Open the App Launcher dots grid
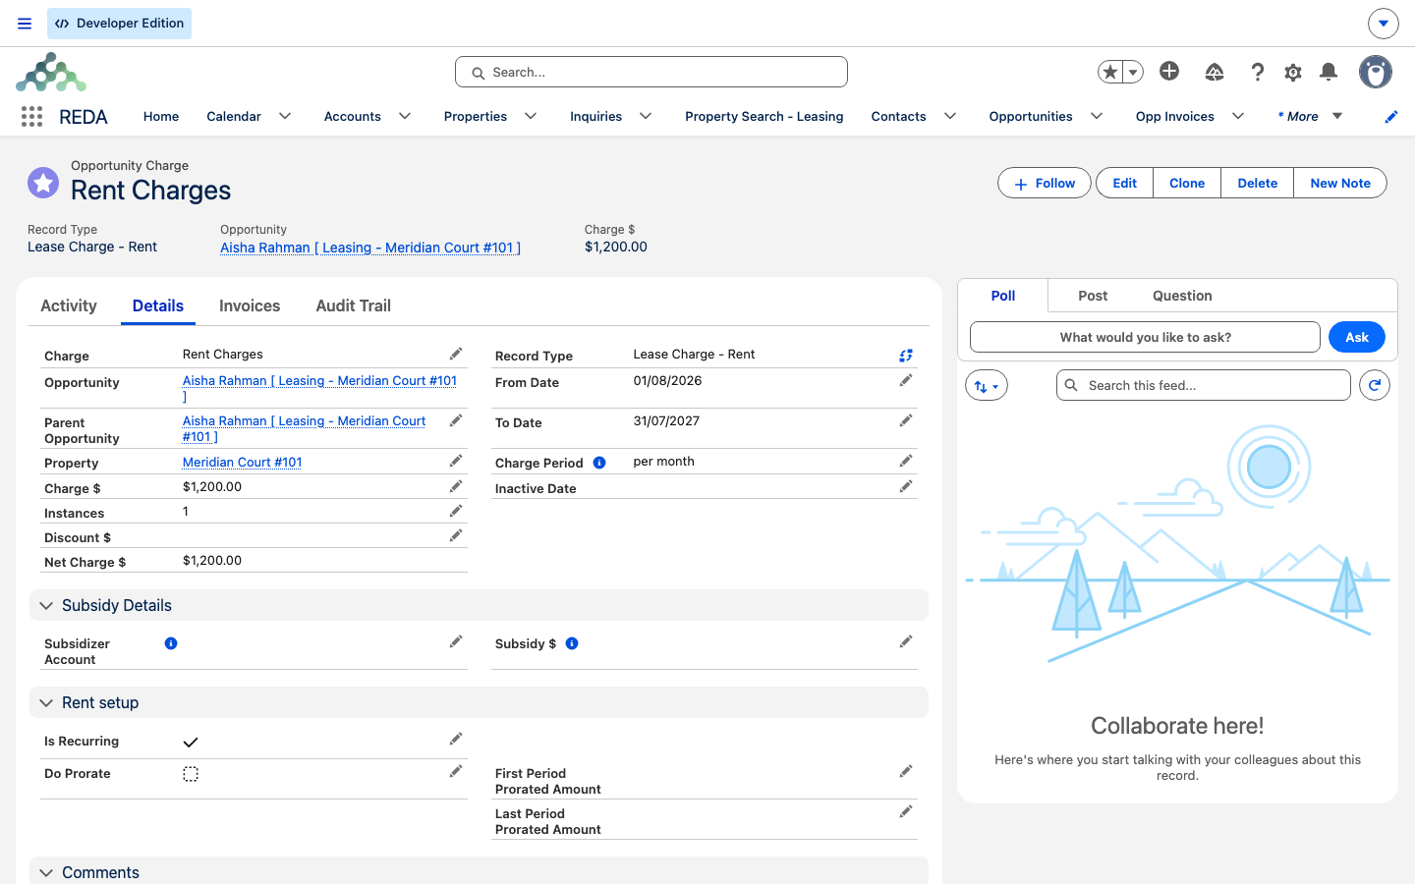The width and height of the screenshot is (1415, 884). pyautogui.click(x=31, y=117)
